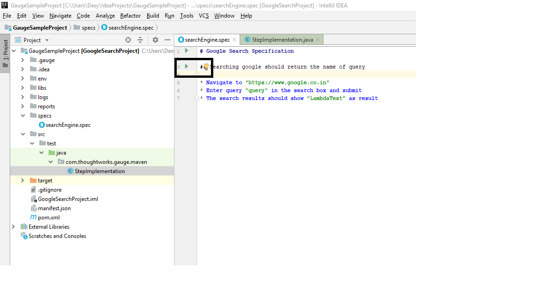
Task: Close the searchEngine.spec tab
Action: [x=235, y=40]
